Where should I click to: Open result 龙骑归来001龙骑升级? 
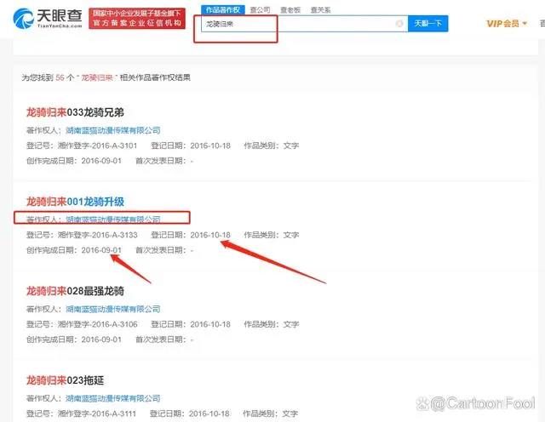(75, 202)
